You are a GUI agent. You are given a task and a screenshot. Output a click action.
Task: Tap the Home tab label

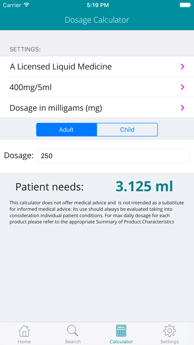tap(24, 342)
